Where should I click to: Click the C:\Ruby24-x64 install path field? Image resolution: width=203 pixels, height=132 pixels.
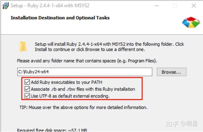(x=85, y=72)
